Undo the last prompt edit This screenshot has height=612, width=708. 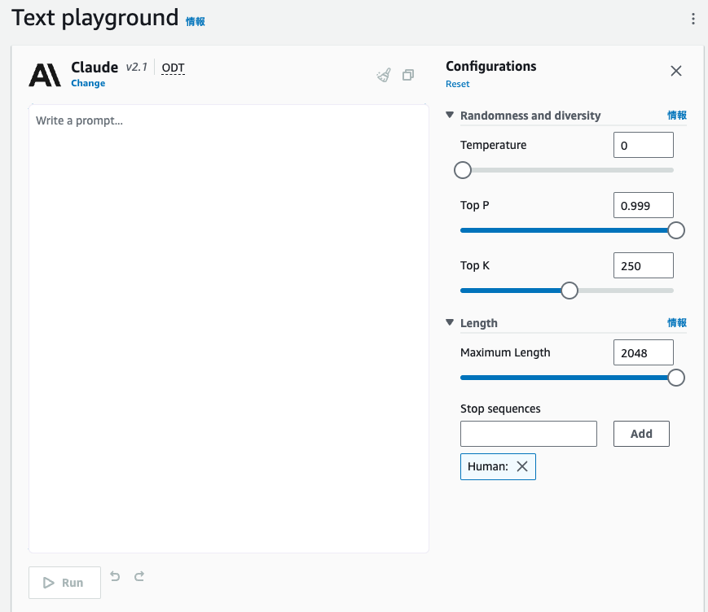coord(115,576)
